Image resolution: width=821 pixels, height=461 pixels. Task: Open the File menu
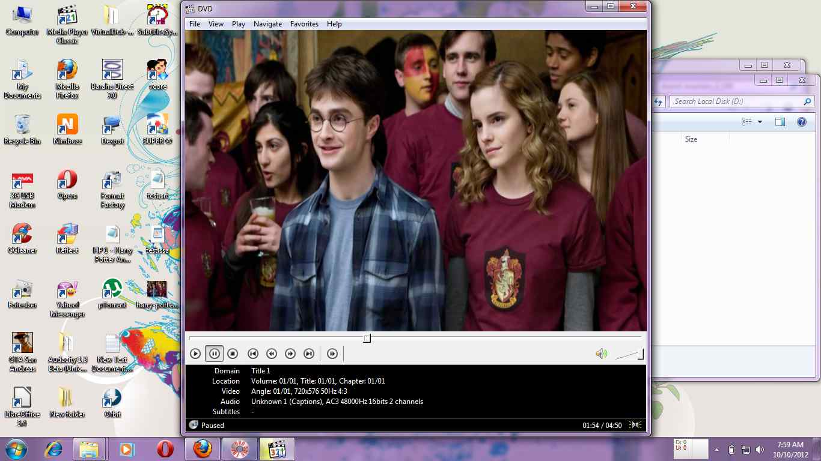point(195,24)
